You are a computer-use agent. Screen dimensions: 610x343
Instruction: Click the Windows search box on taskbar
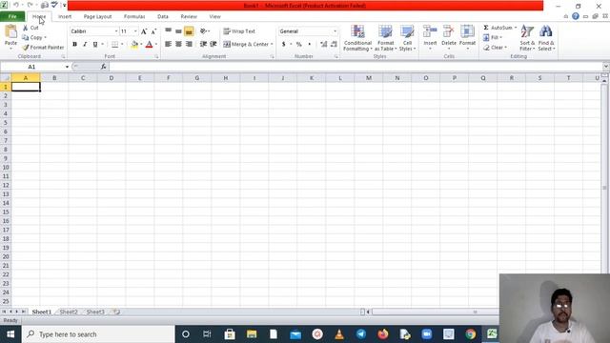click(98, 334)
